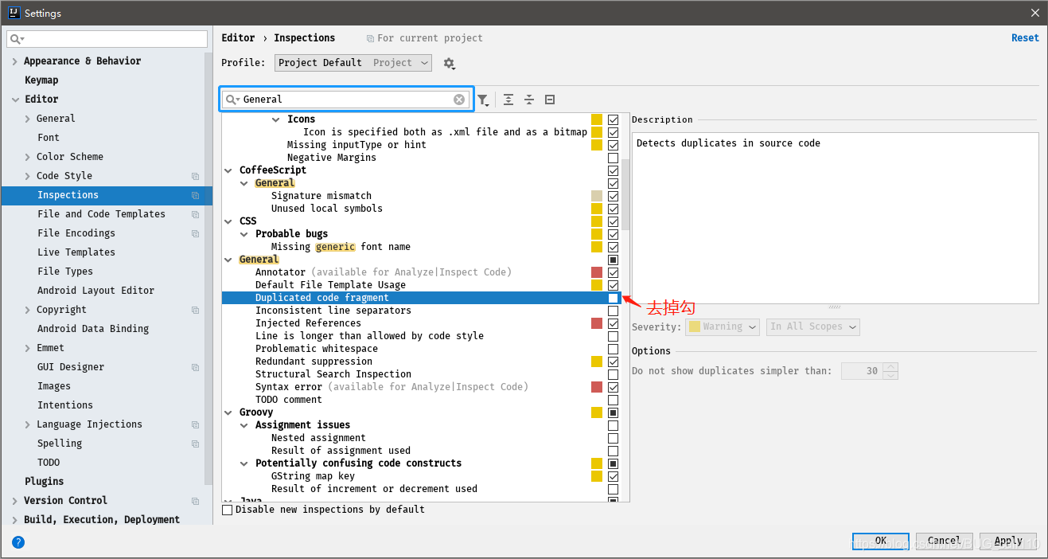Image resolution: width=1048 pixels, height=559 pixels.
Task: Select Plugins in the settings sidebar
Action: coord(45,481)
